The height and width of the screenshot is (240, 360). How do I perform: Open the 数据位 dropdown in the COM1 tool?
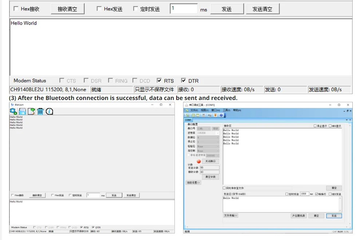[x=208, y=137]
